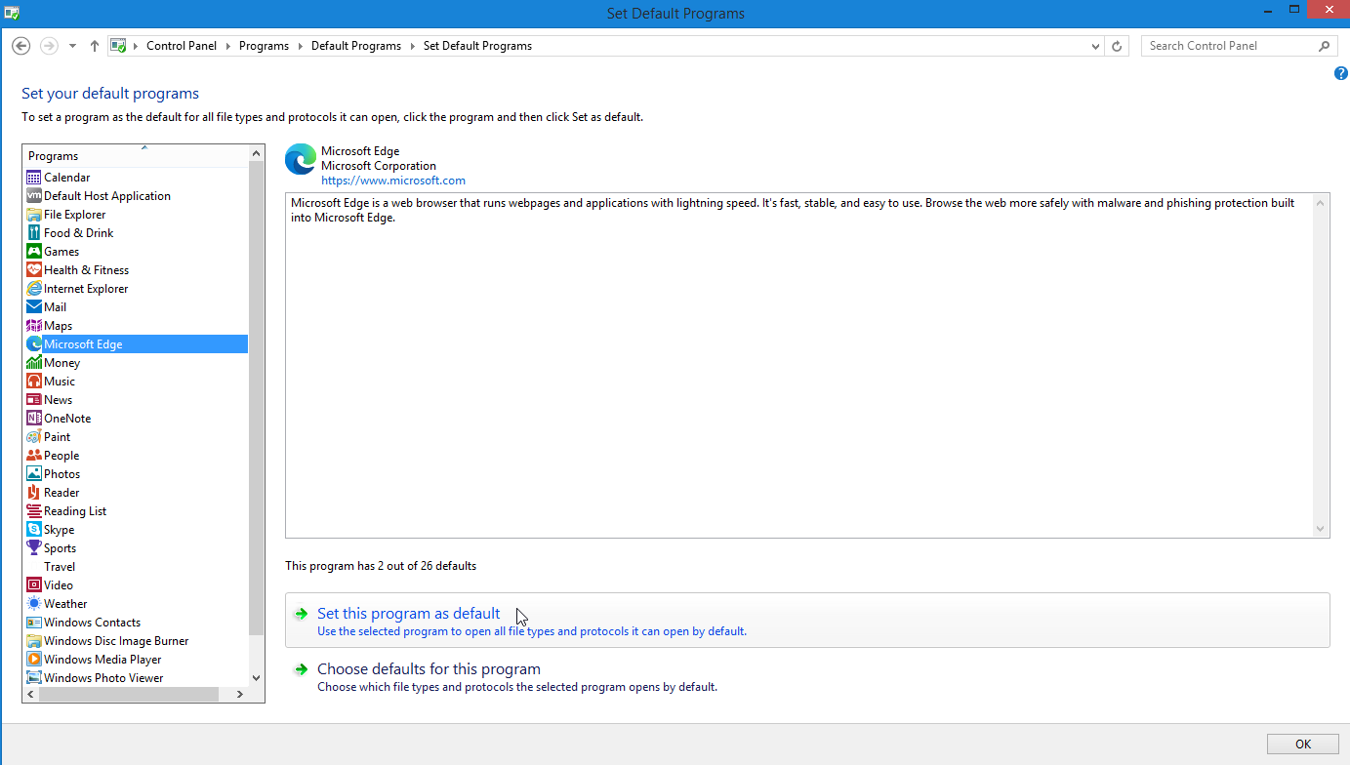Click the Sports trophy icon
The width and height of the screenshot is (1350, 765).
point(34,548)
